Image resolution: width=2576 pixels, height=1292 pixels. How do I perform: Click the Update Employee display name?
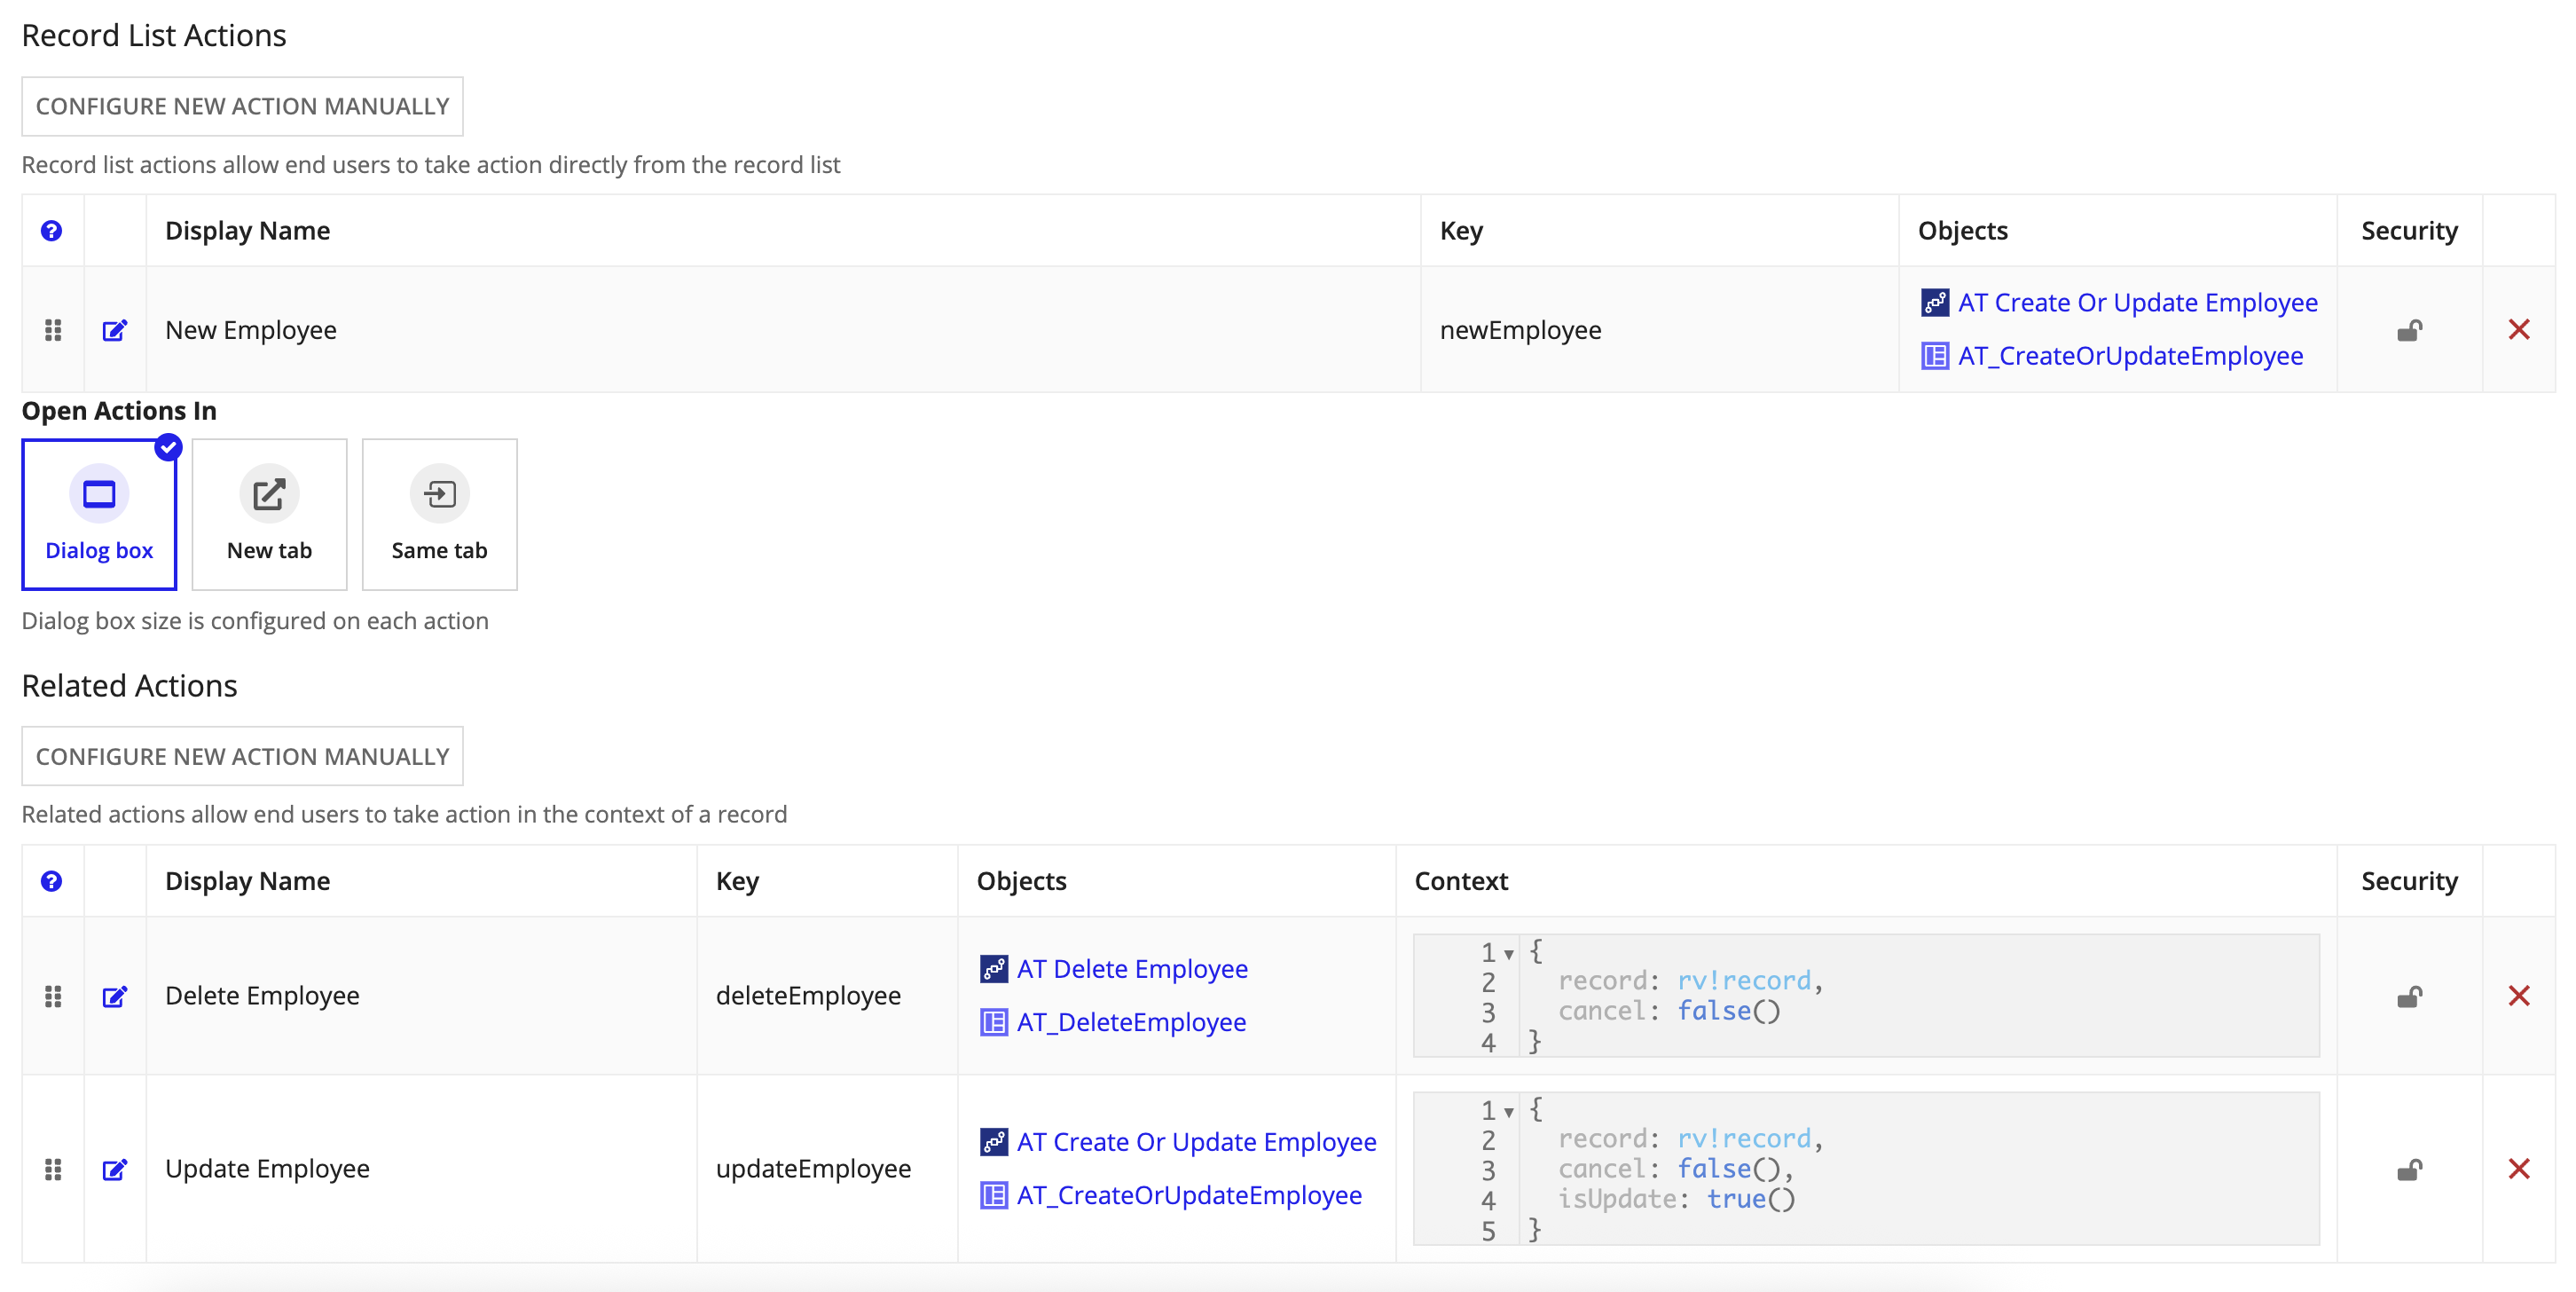point(267,1169)
